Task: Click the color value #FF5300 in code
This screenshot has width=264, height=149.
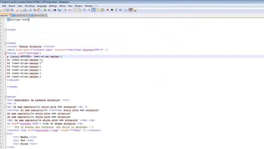Action: click(x=26, y=57)
